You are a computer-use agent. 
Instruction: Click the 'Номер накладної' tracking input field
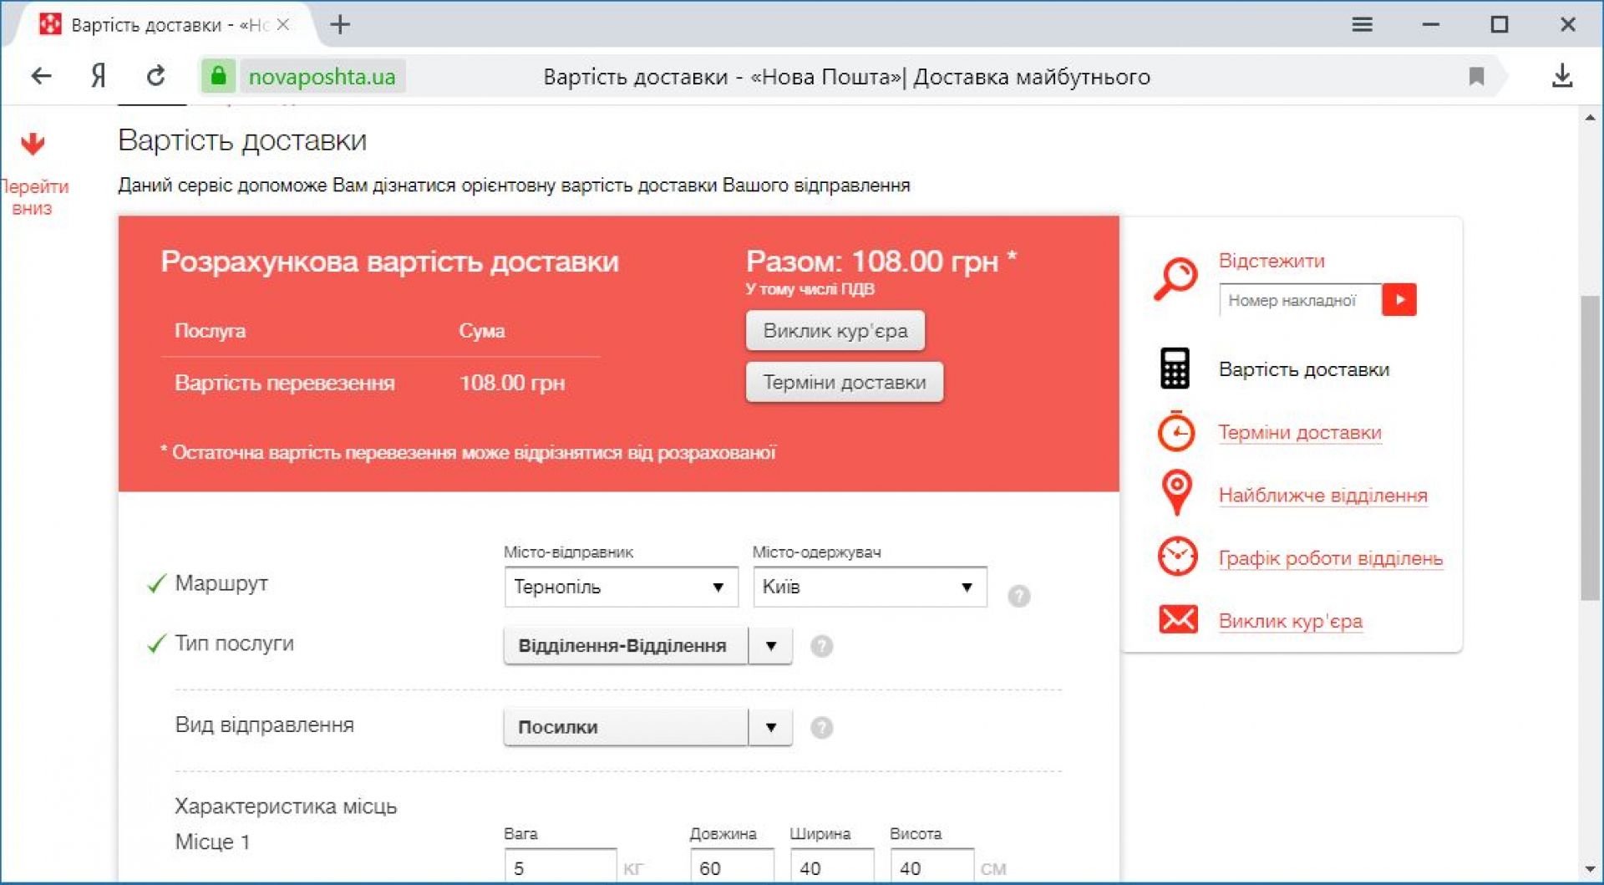click(1299, 300)
